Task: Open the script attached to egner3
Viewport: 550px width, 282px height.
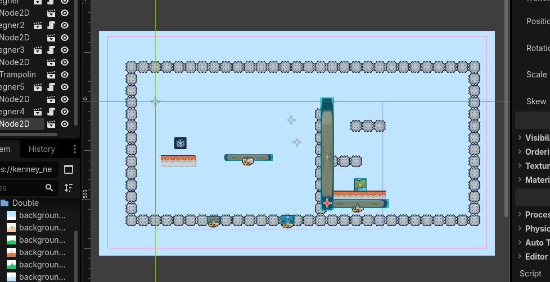Action: pyautogui.click(x=51, y=50)
